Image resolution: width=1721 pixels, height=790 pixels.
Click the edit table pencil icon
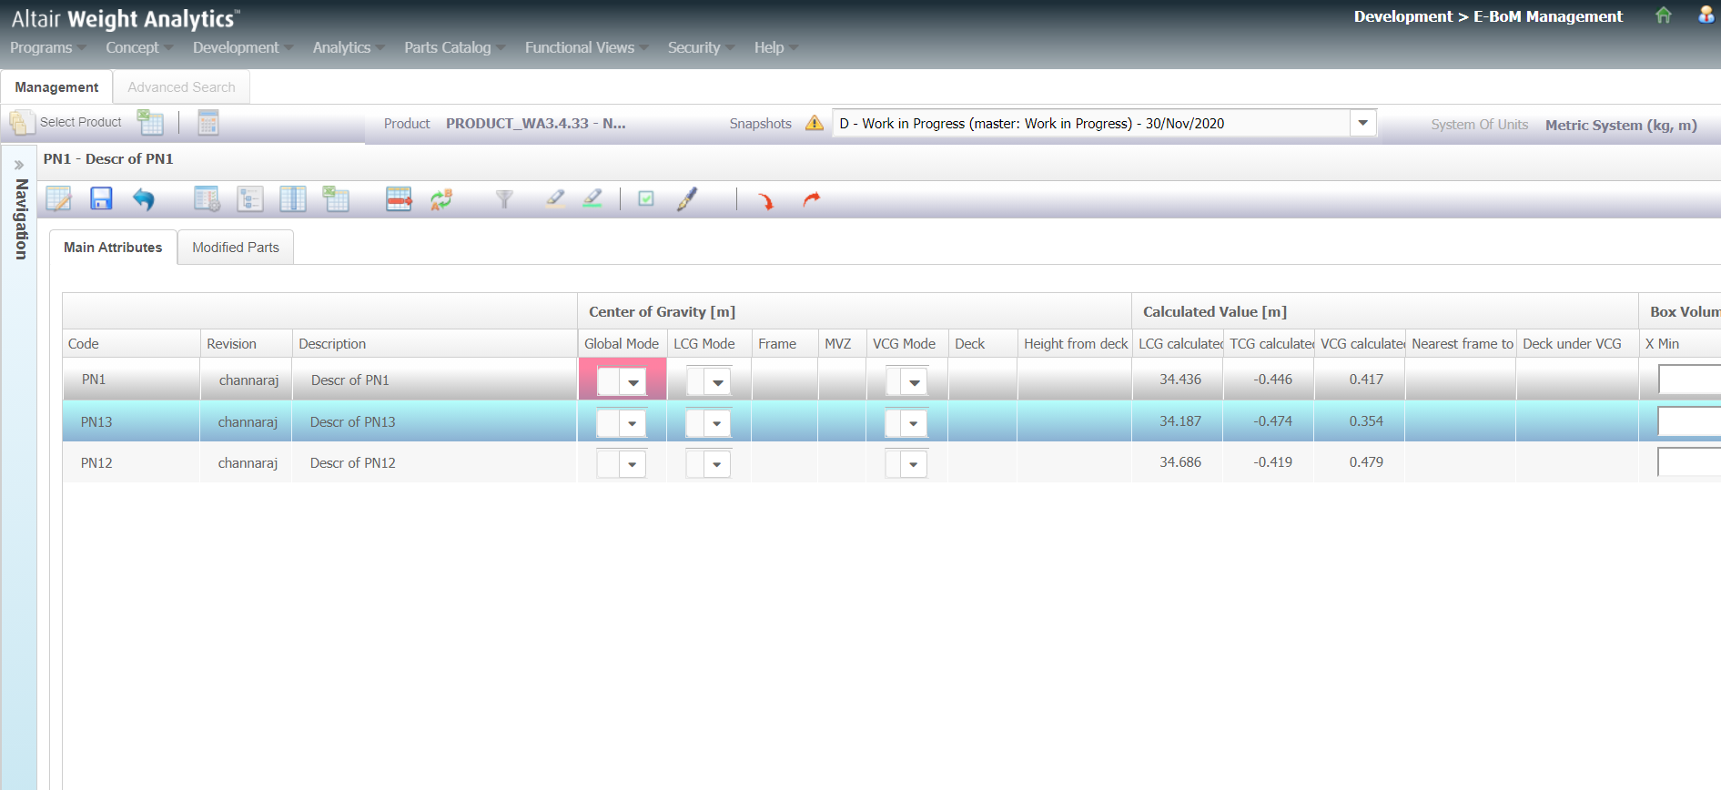pyautogui.click(x=59, y=198)
